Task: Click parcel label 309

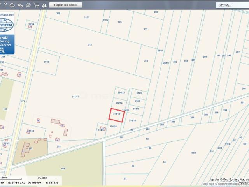Action: 58,14
